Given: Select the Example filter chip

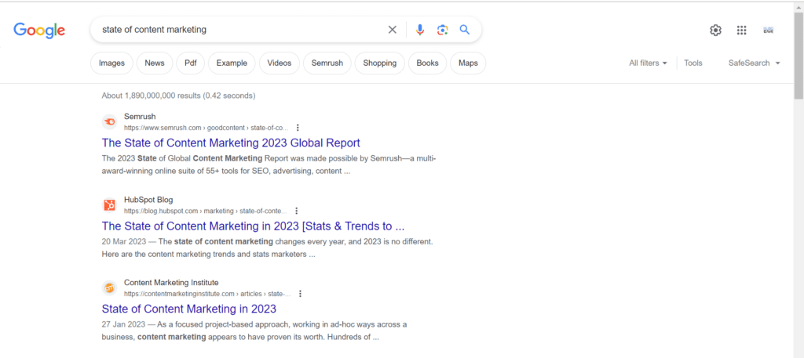Looking at the screenshot, I should (232, 63).
